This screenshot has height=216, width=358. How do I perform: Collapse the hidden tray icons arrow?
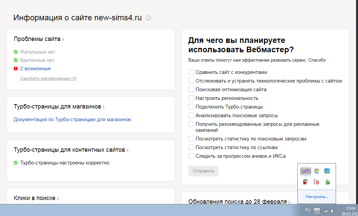pyautogui.click(x=317, y=211)
